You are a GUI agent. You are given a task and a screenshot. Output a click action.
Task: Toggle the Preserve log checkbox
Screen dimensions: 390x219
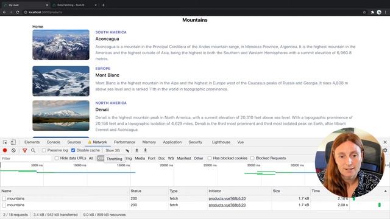(44, 150)
